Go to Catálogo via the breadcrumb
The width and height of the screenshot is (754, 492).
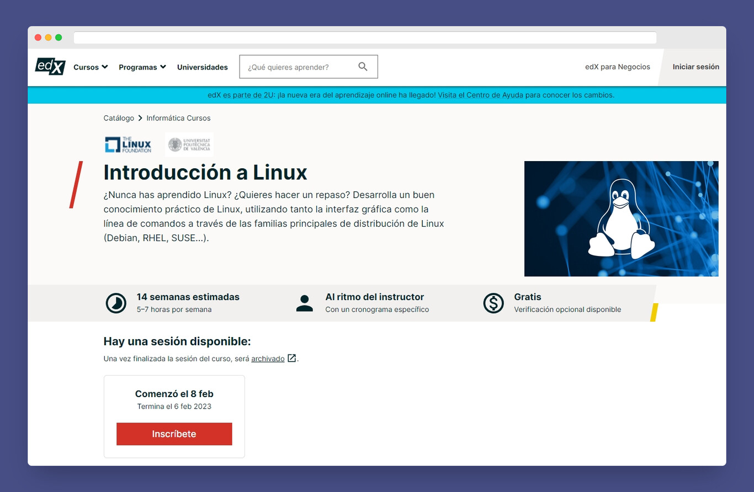119,117
